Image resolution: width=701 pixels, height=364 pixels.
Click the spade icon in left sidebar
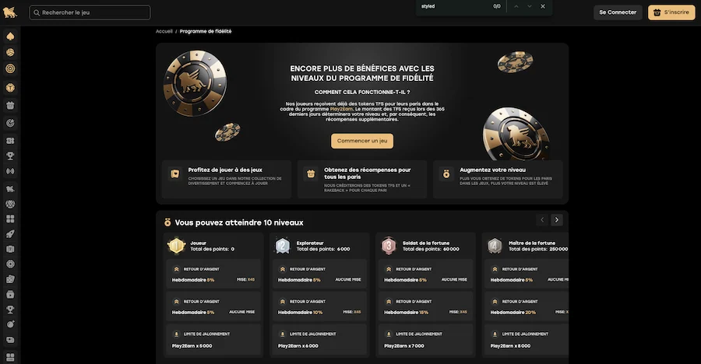[x=10, y=36]
